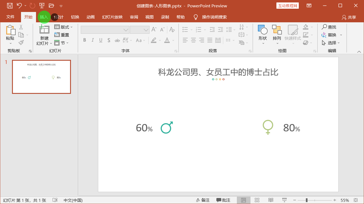Click the 互动教程网 button
Image resolution: width=364 pixels, height=204 pixels.
point(288,6)
